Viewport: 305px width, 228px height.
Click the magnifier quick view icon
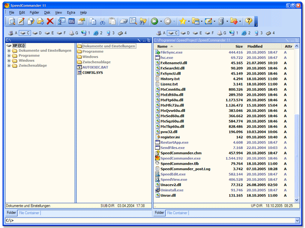pos(133,21)
